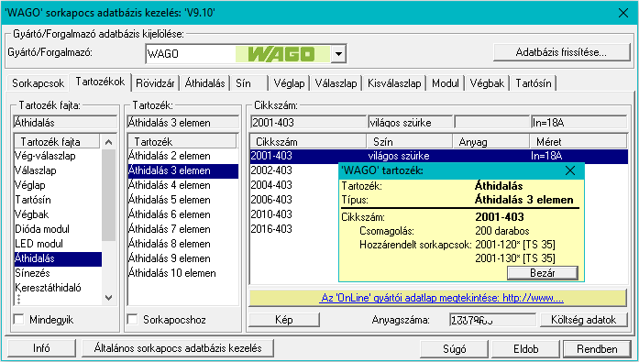Click the Adatbázis frissítése button
The image size is (639, 362).
[562, 52]
